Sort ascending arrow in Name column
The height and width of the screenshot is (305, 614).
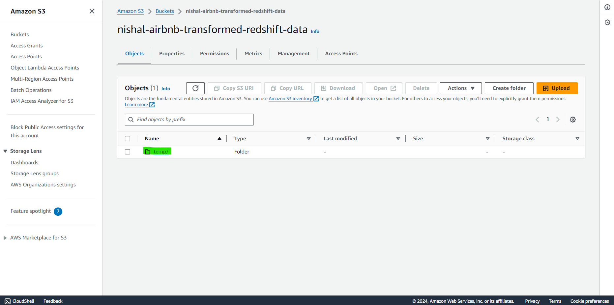tap(219, 139)
